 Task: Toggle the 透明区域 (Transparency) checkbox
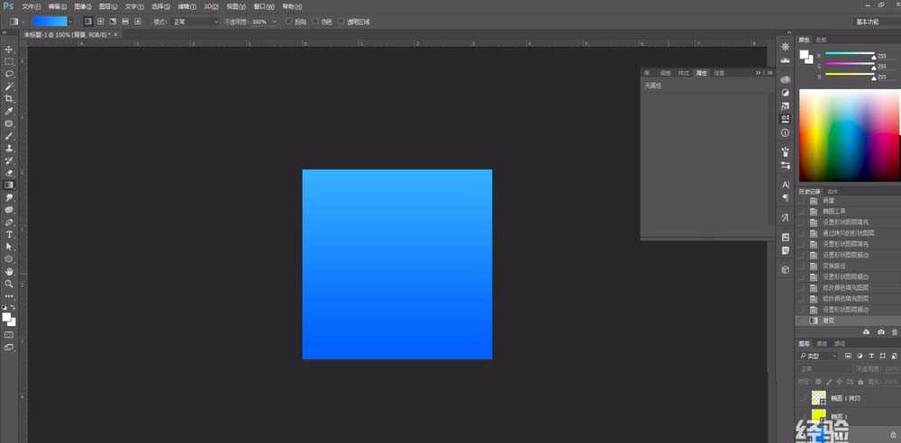pos(341,21)
